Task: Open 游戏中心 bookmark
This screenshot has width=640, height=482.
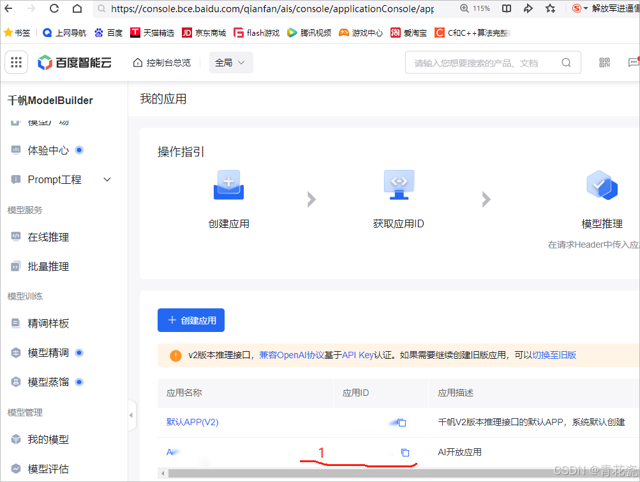Action: tap(361, 33)
